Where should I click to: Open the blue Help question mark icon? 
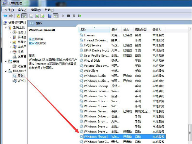click(50, 16)
